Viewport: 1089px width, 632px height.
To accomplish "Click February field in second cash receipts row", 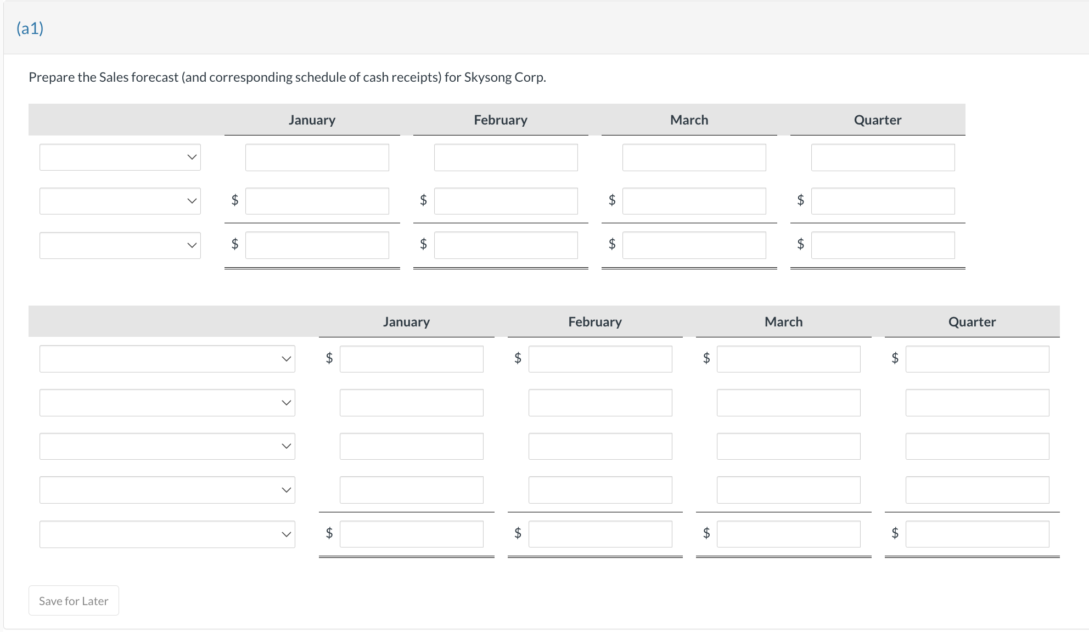I will 600,403.
